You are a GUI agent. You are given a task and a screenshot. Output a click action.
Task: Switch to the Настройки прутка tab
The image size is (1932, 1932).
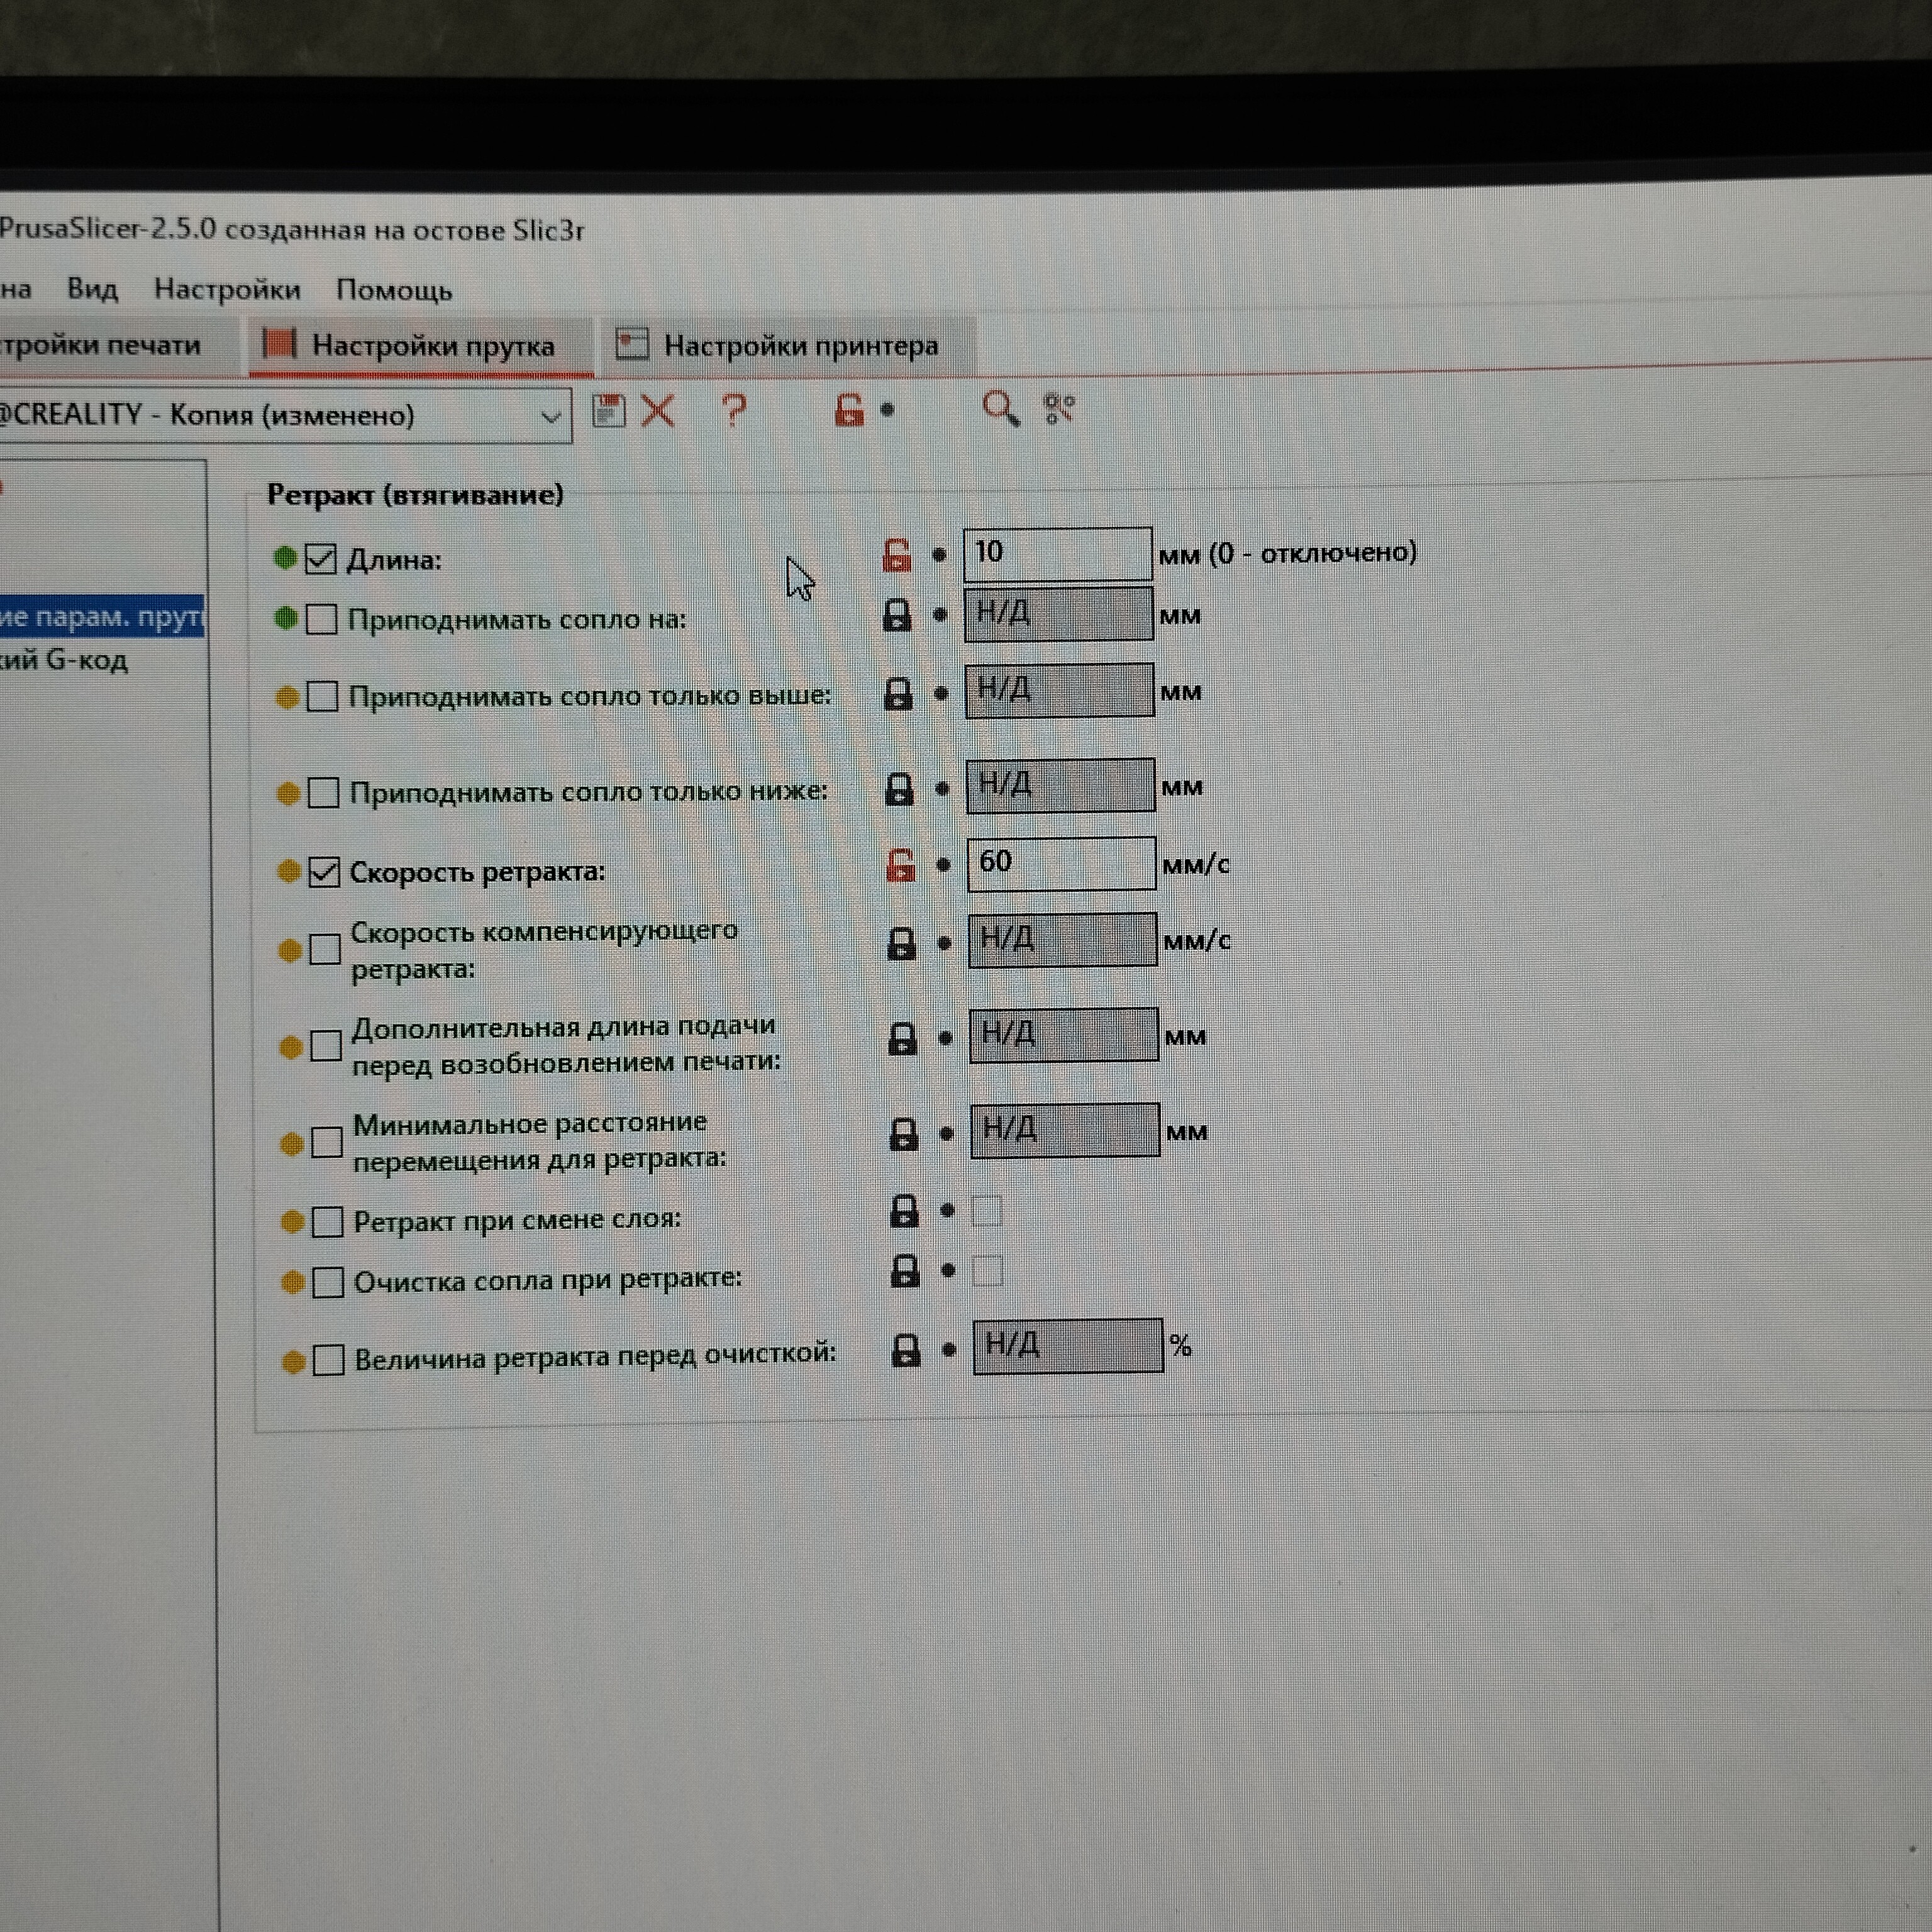point(432,346)
